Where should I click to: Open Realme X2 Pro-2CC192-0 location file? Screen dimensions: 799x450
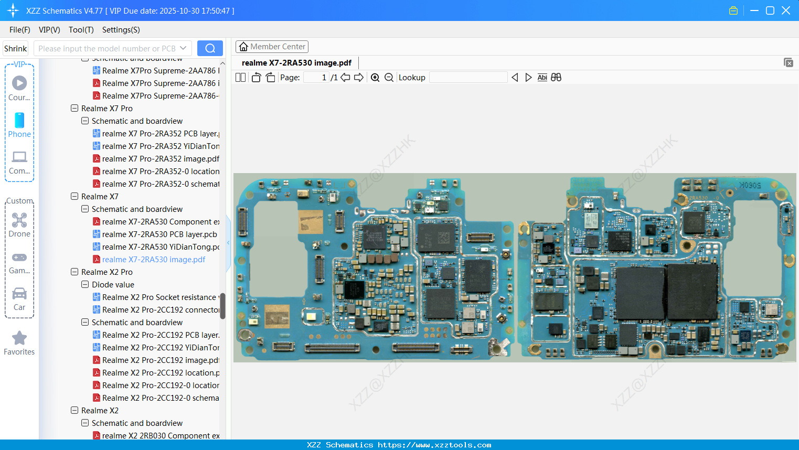coord(156,385)
